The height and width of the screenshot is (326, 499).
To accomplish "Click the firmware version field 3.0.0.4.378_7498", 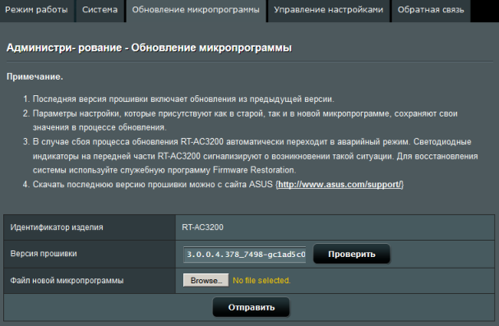I will (x=244, y=255).
